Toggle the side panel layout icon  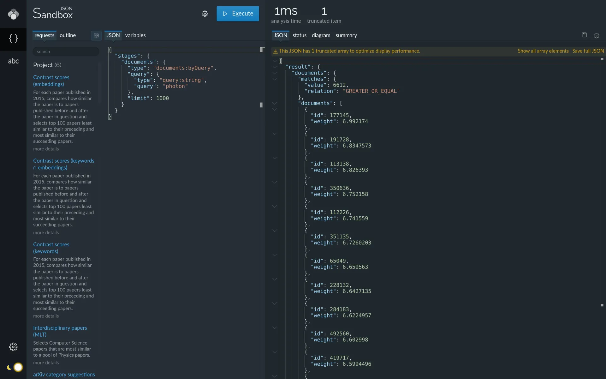pyautogui.click(x=96, y=35)
